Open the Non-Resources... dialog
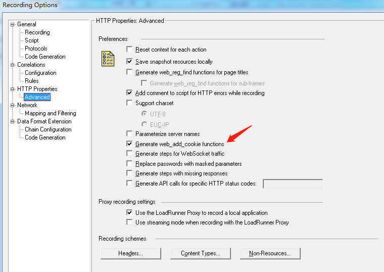 270,253
